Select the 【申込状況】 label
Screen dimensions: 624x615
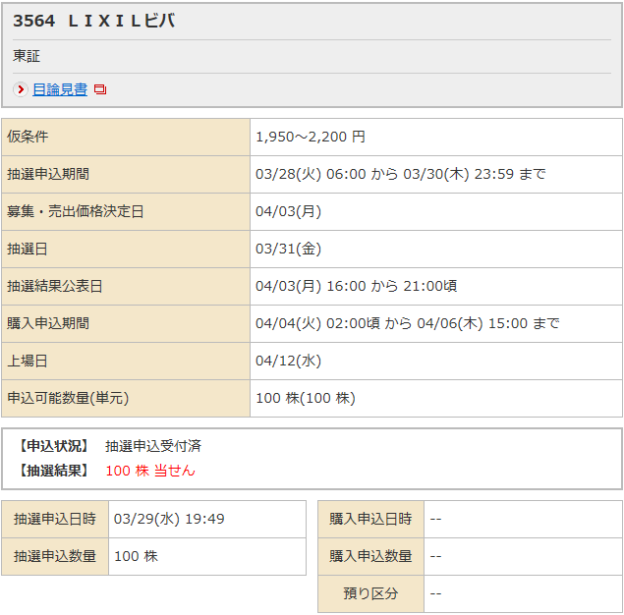[x=54, y=446]
